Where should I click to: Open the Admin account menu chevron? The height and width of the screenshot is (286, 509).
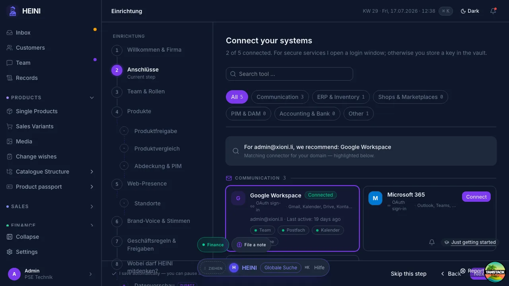click(90, 274)
